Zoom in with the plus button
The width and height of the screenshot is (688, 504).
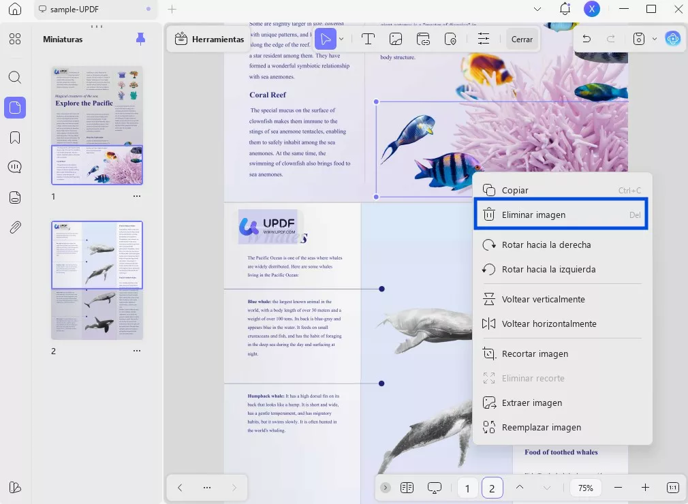pyautogui.click(x=646, y=488)
